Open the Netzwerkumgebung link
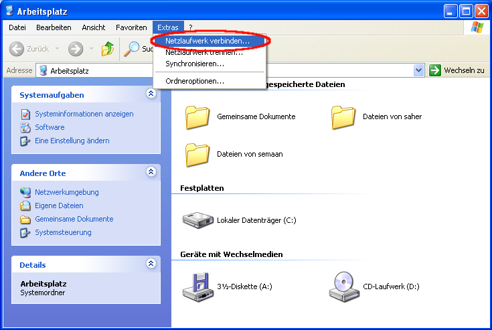 click(x=66, y=192)
